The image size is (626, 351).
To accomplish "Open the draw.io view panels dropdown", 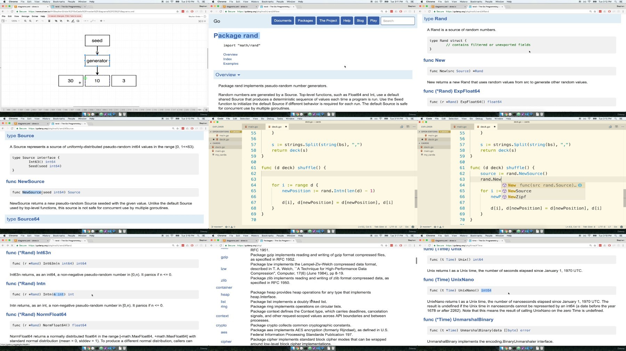I will [4, 21].
